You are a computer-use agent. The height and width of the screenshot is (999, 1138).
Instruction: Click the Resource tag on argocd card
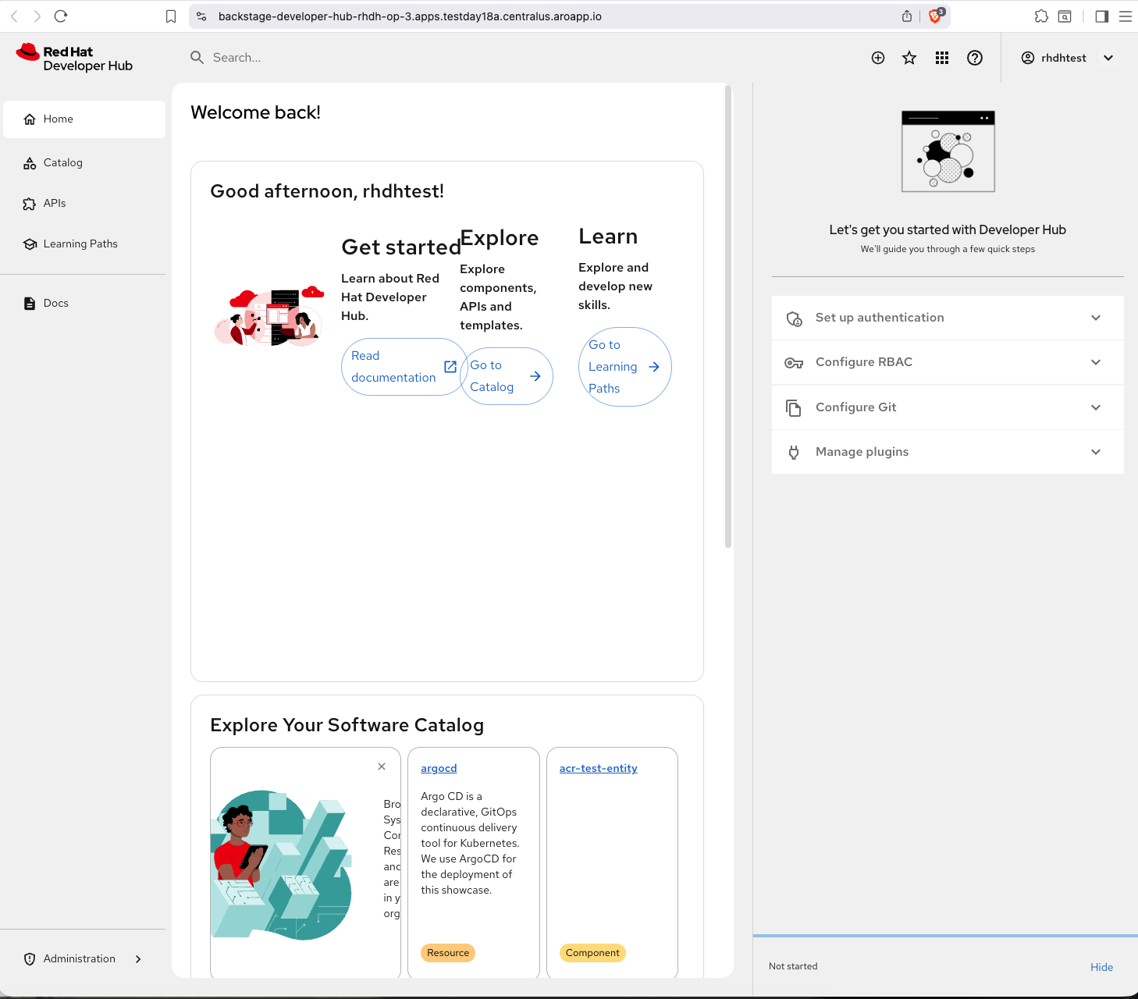[448, 953]
